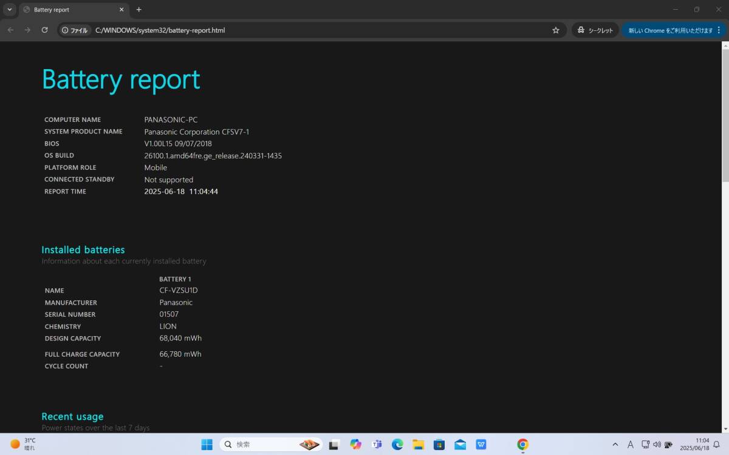This screenshot has height=455, width=729.
Task: Close the Battery report tab
Action: (x=122, y=10)
